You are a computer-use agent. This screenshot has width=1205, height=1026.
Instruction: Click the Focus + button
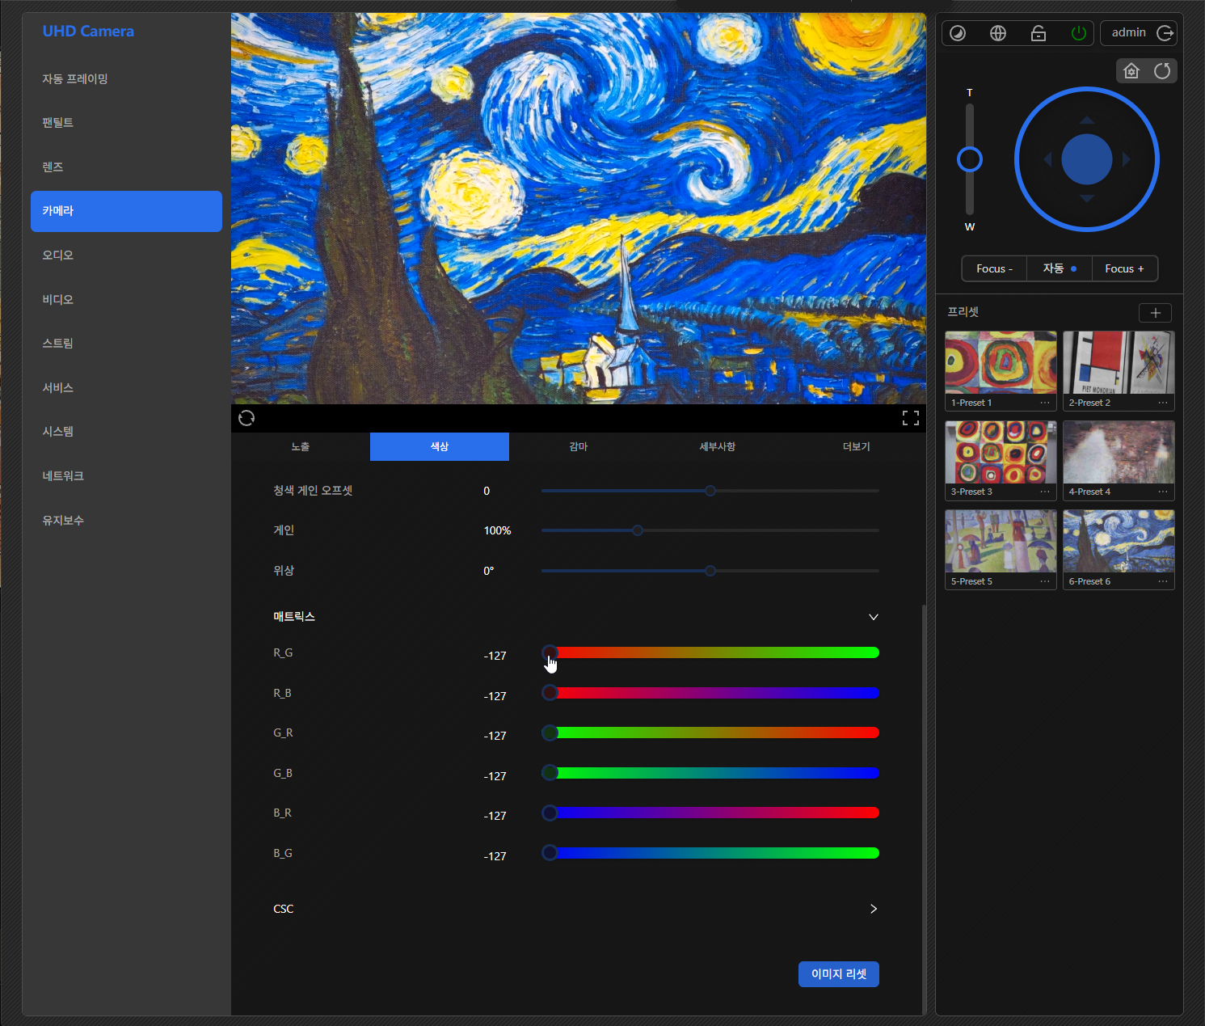(1125, 268)
